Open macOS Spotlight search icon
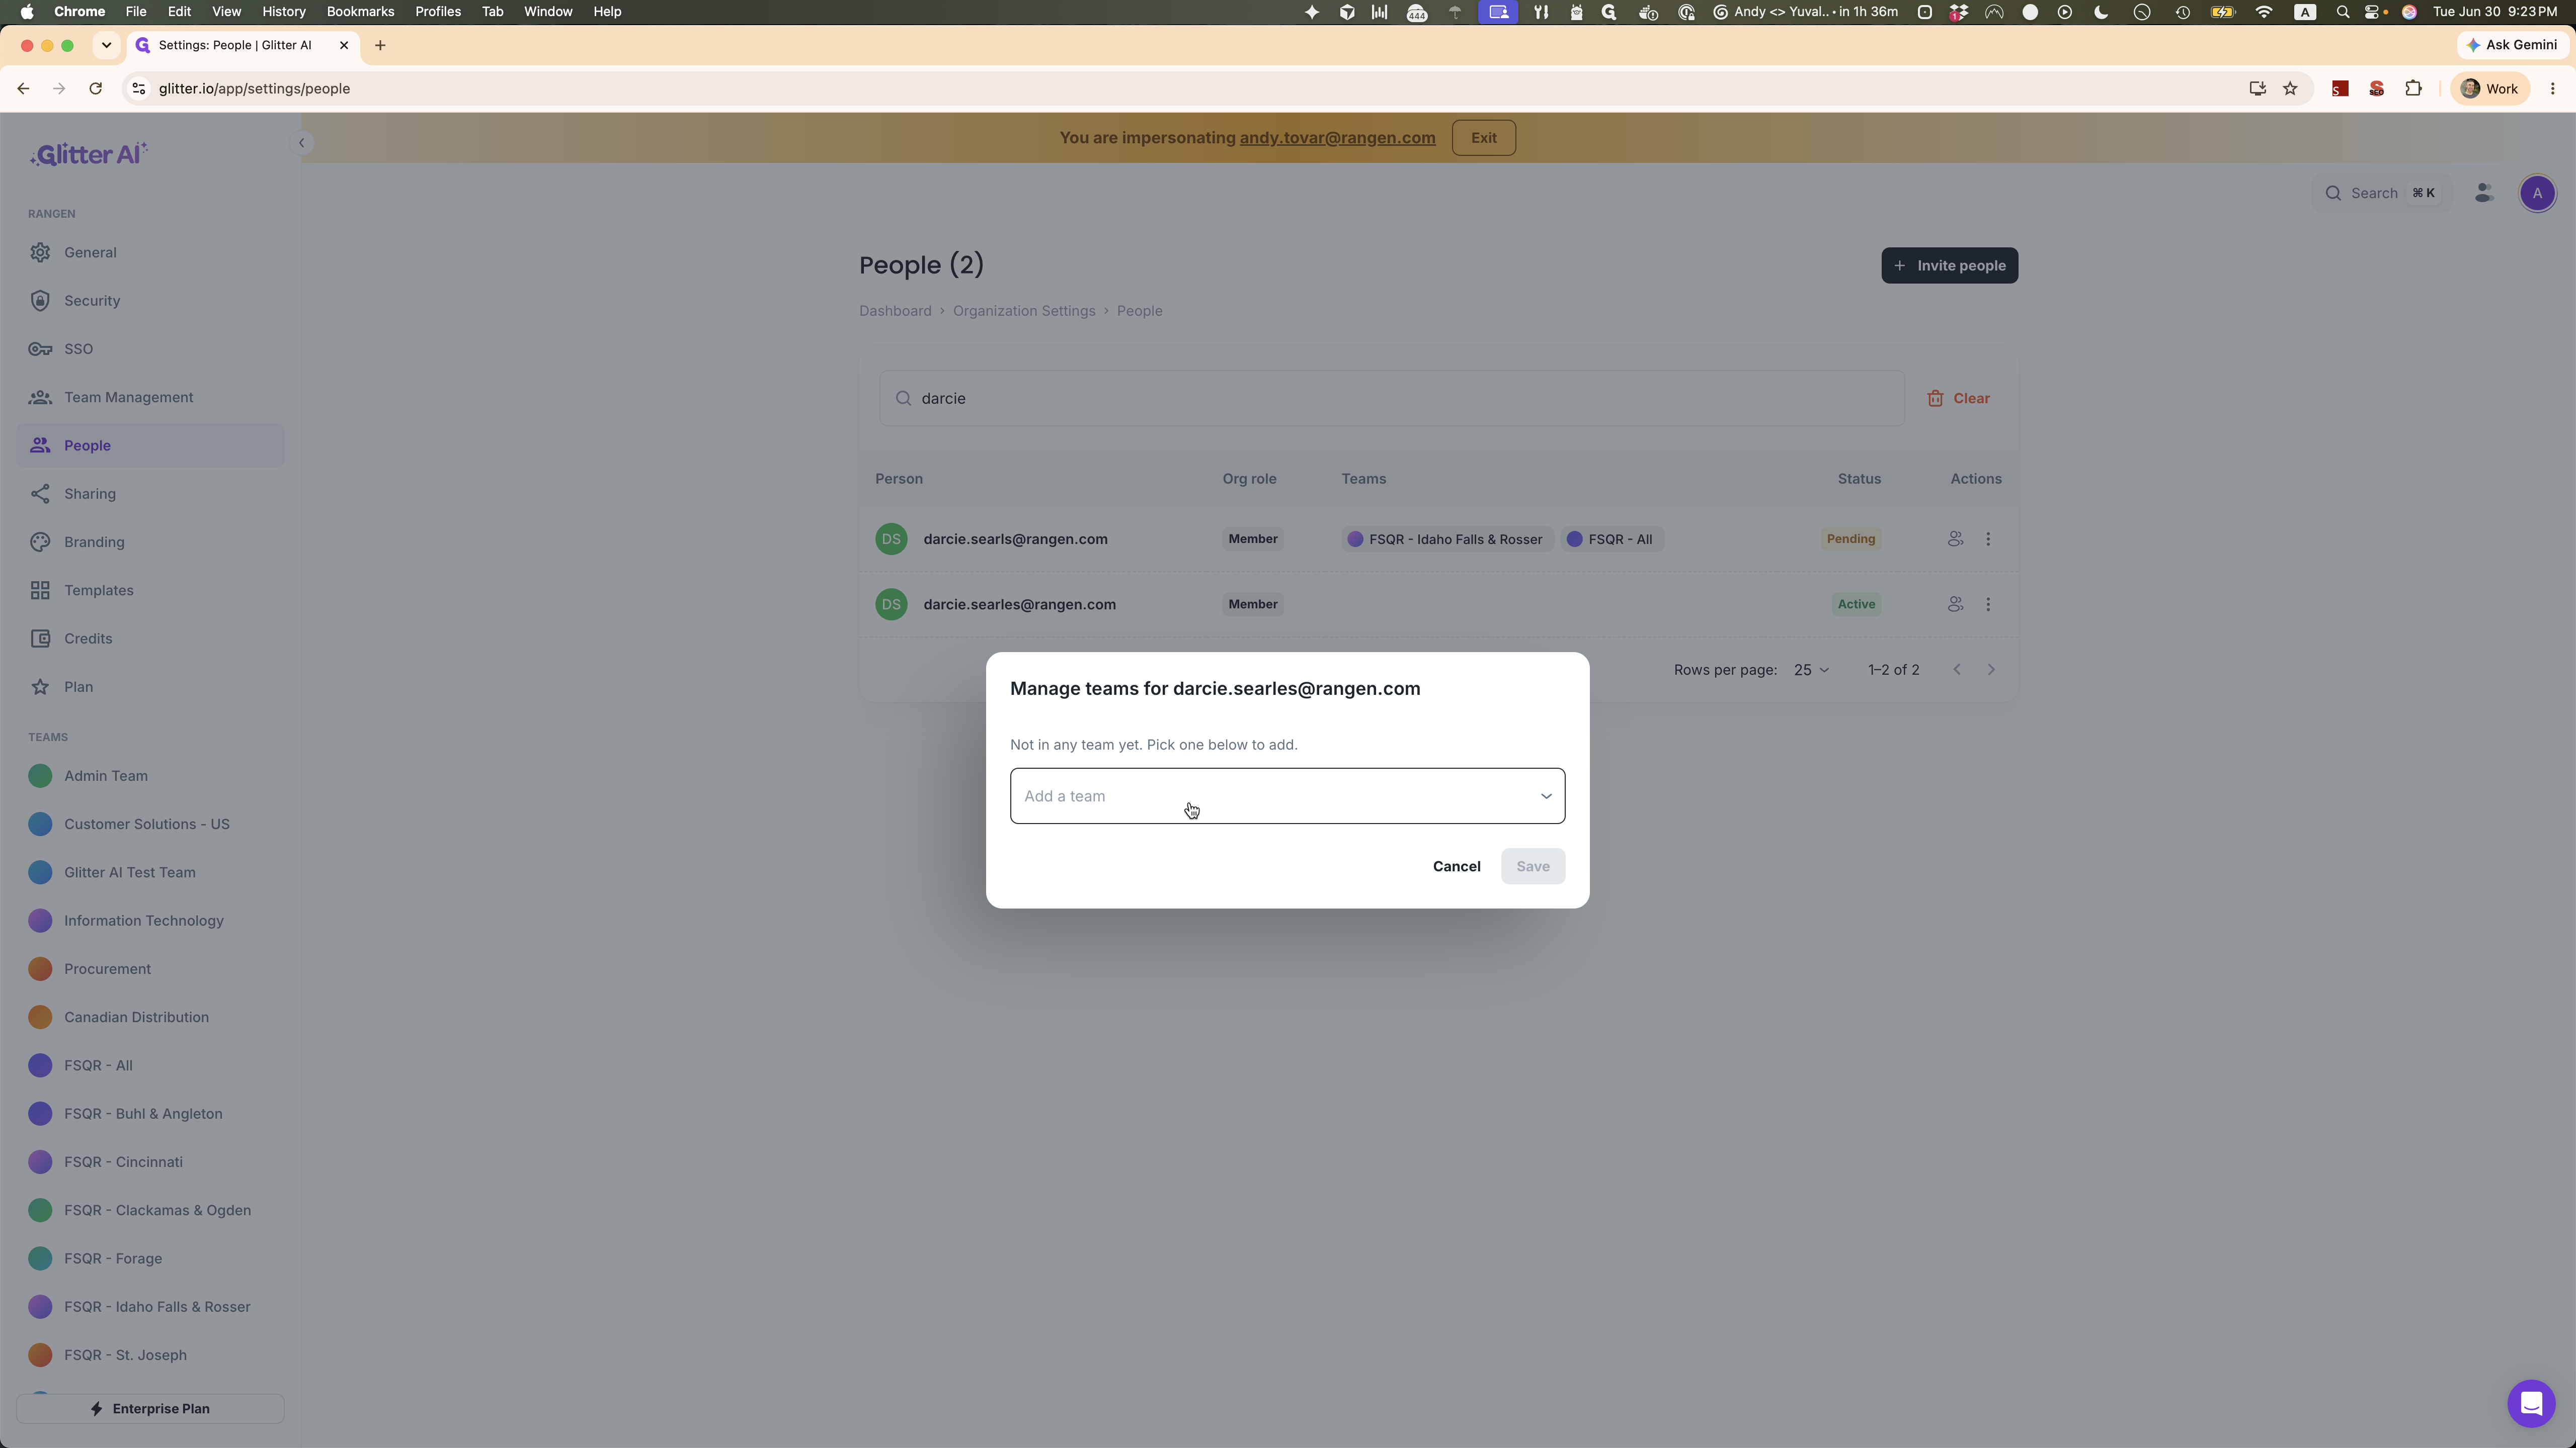 (2342, 12)
